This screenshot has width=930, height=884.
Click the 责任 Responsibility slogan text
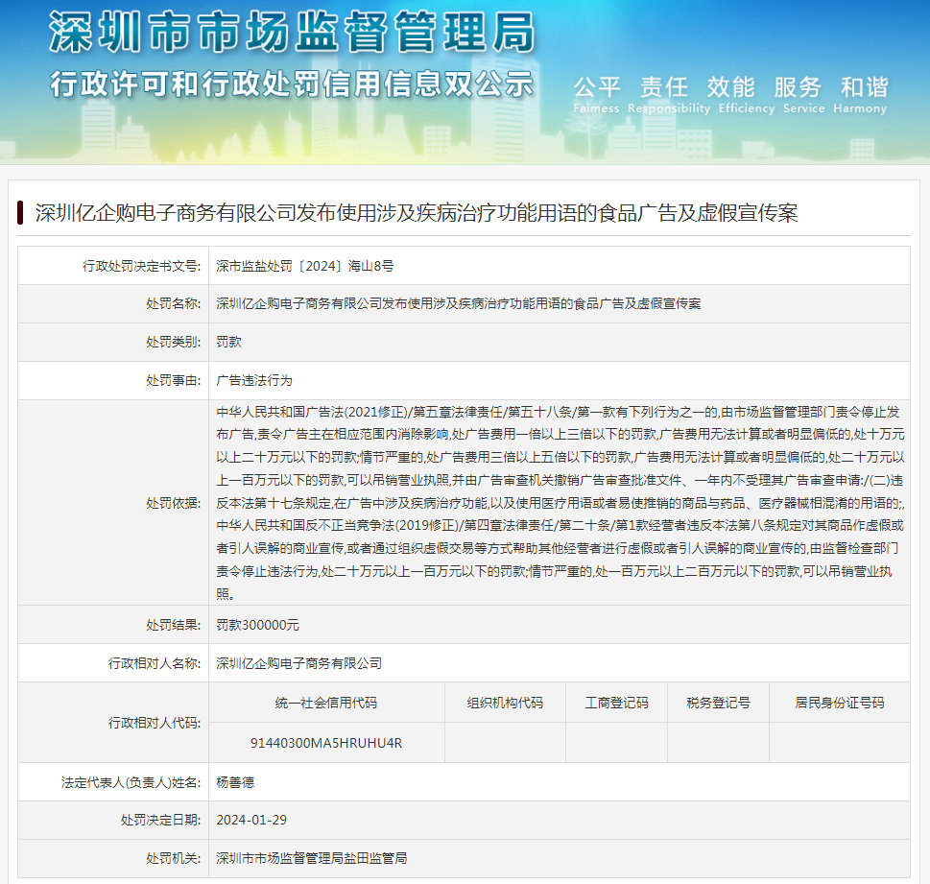tap(668, 94)
